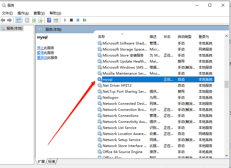Click gear icon of Mozilla Maintenance Service
The image size is (231, 168).
pos(99,73)
